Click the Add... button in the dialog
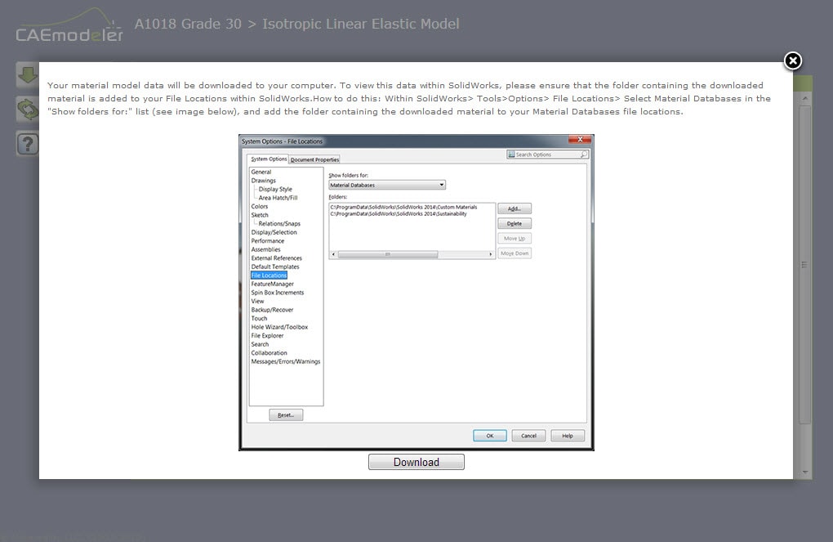This screenshot has height=542, width=833. click(514, 208)
